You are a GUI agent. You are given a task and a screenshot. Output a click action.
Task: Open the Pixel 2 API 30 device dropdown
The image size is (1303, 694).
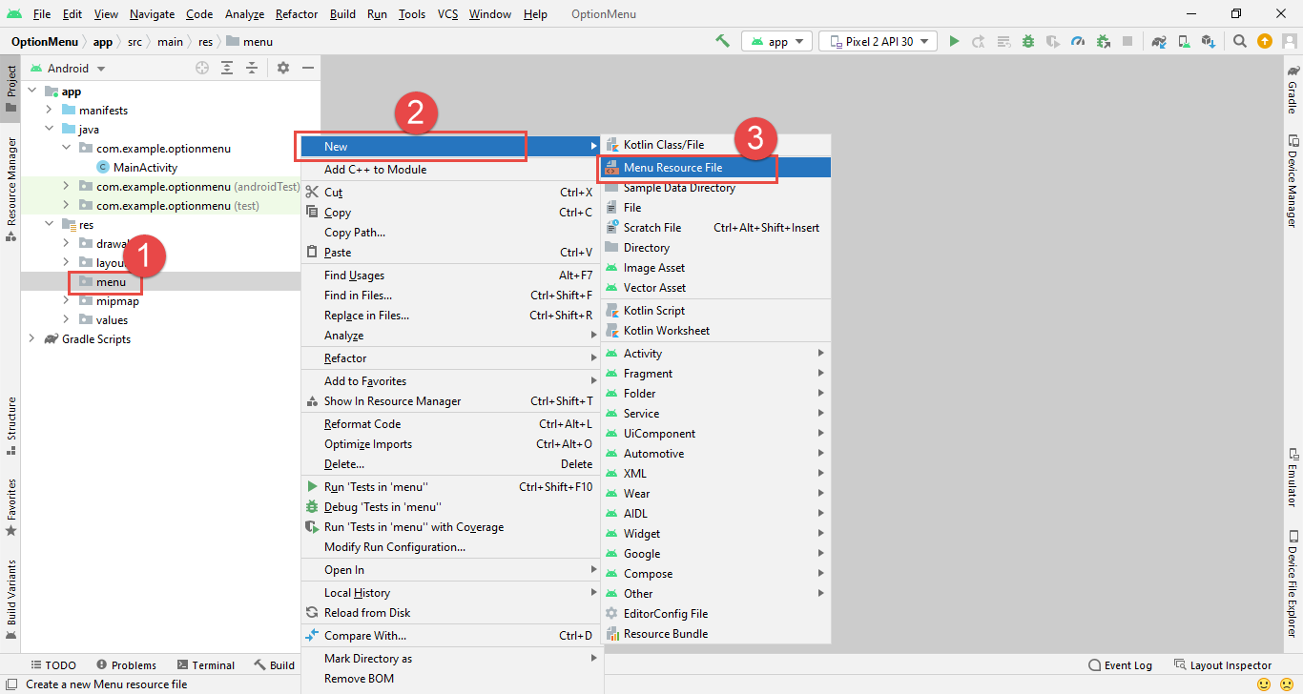[878, 41]
